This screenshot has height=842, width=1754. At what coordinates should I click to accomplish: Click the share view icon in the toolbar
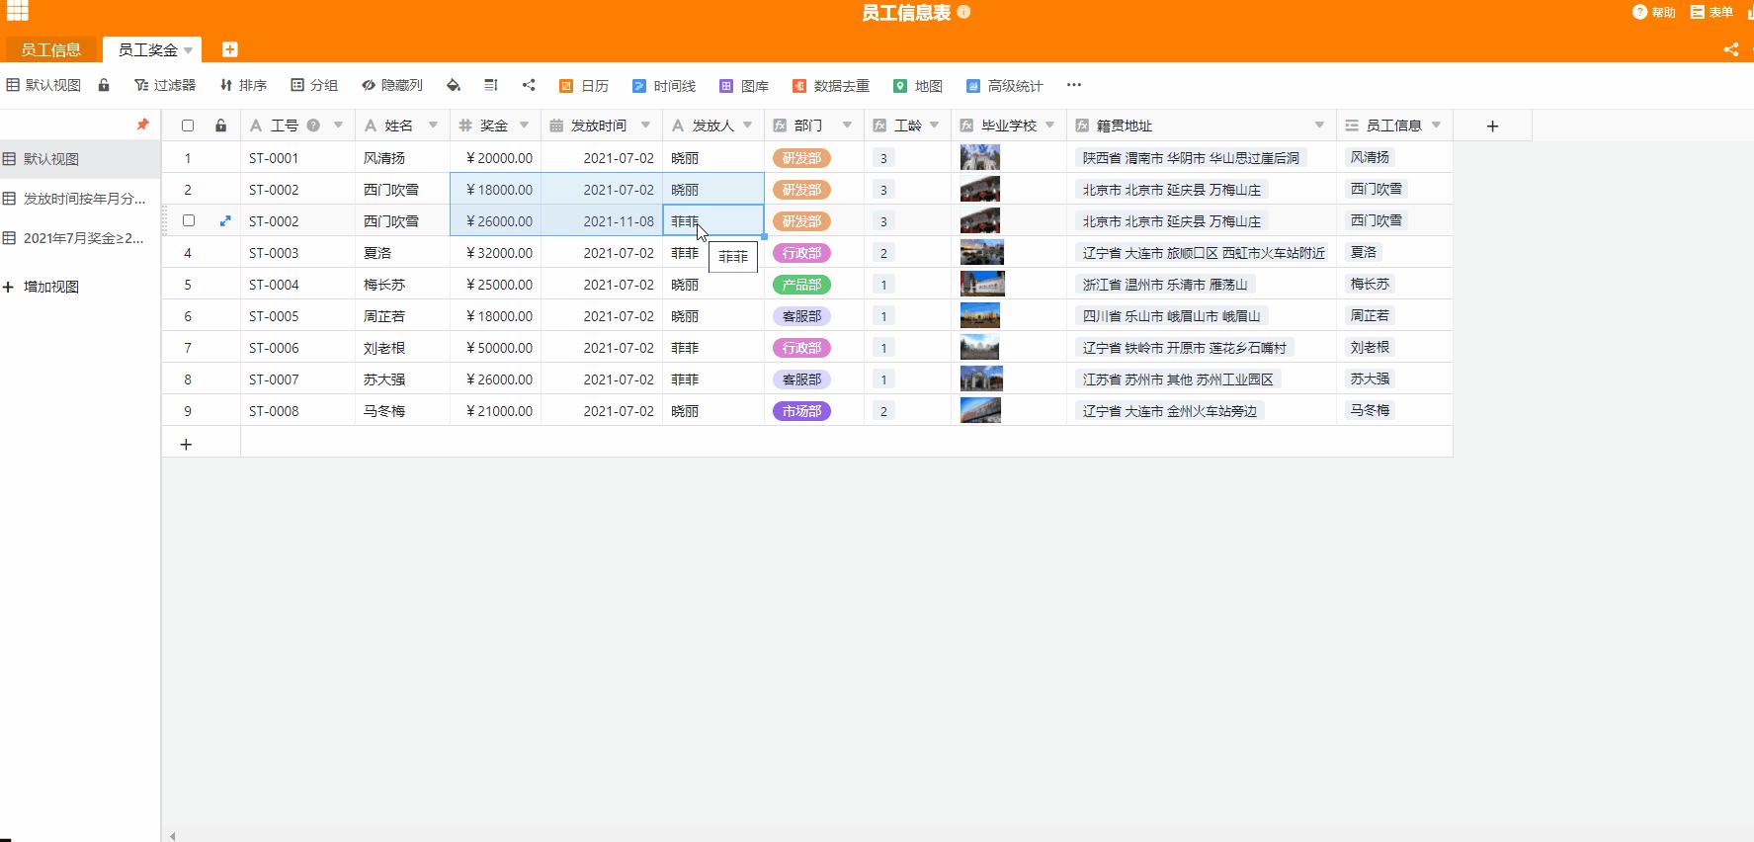point(529,85)
